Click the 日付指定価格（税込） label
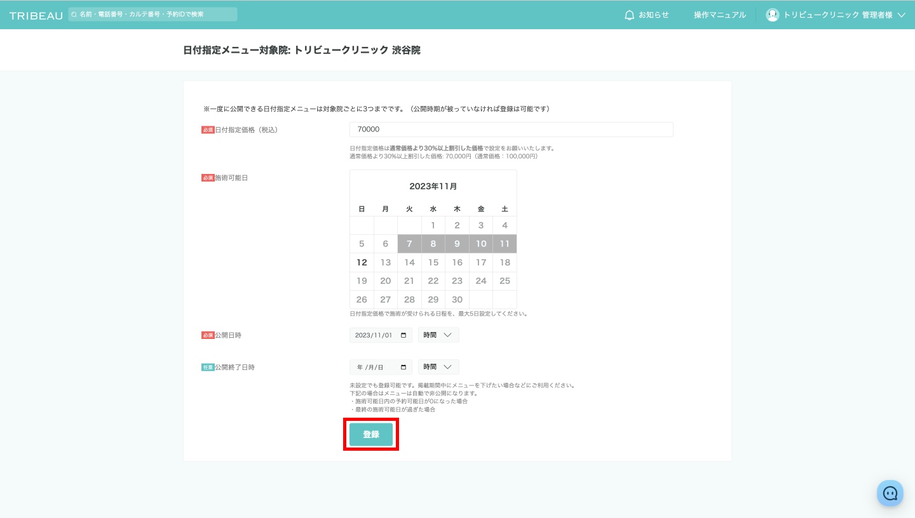The height and width of the screenshot is (518, 915). 247,129
